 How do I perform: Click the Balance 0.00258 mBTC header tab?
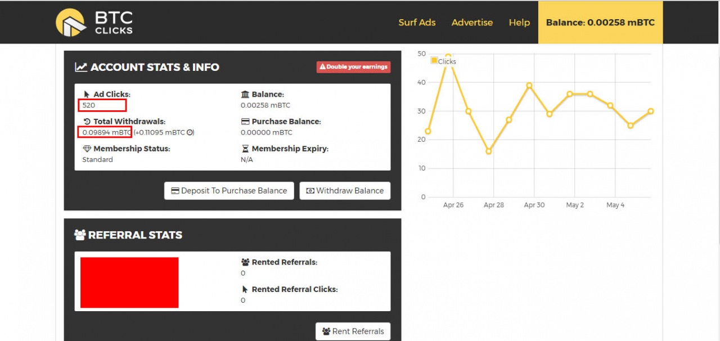(600, 23)
